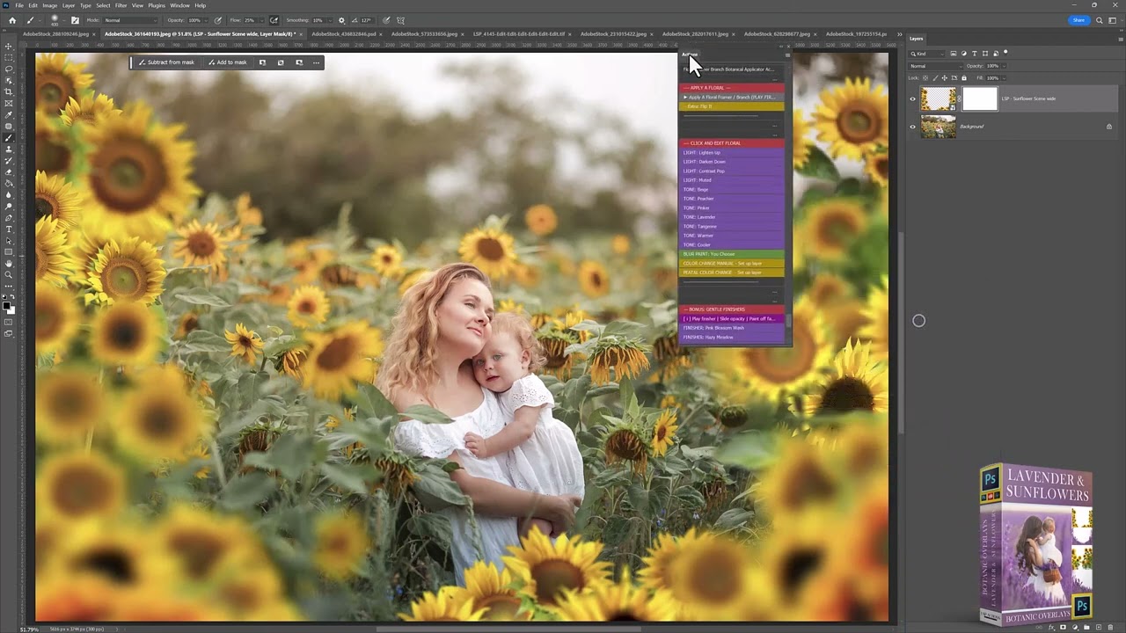
Task: Switch to AdobeStock_288109246.jpeg tab
Action: pyautogui.click(x=56, y=34)
